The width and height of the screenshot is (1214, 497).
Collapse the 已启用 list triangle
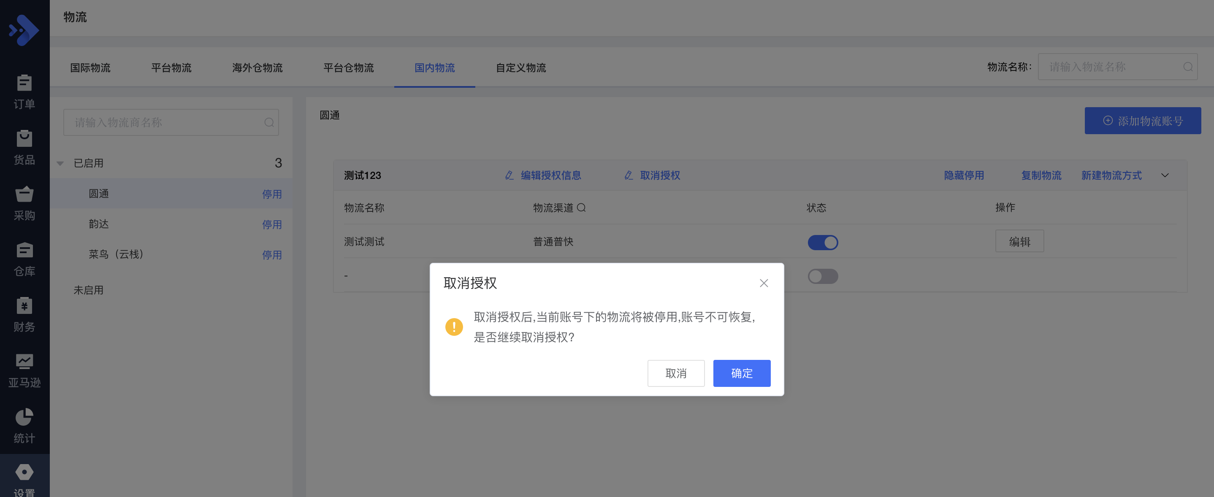60,163
